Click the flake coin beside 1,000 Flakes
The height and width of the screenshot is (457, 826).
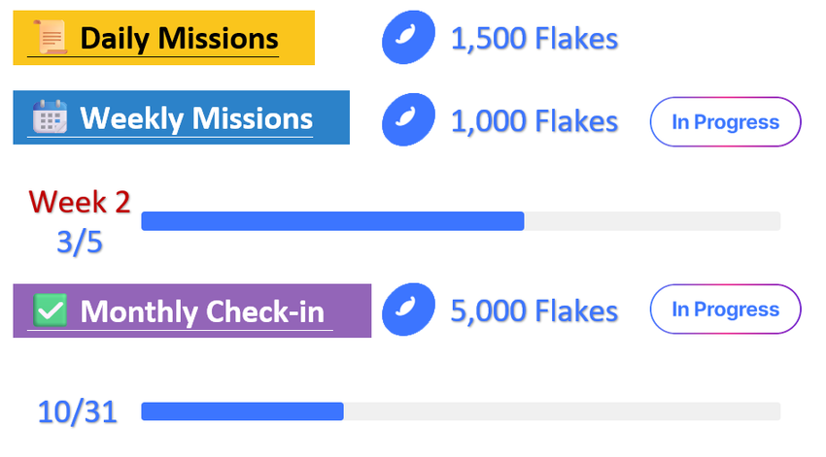click(x=409, y=120)
